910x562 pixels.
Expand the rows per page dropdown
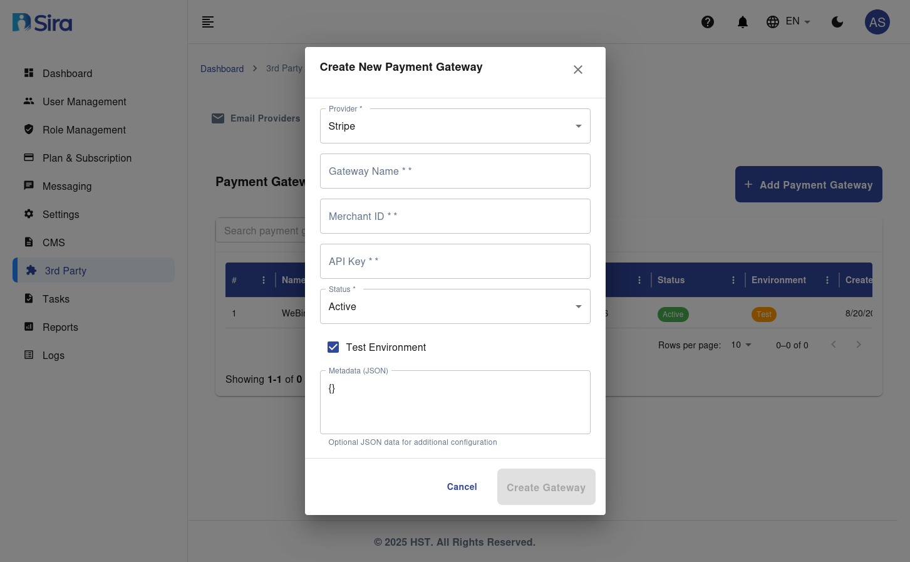click(742, 345)
